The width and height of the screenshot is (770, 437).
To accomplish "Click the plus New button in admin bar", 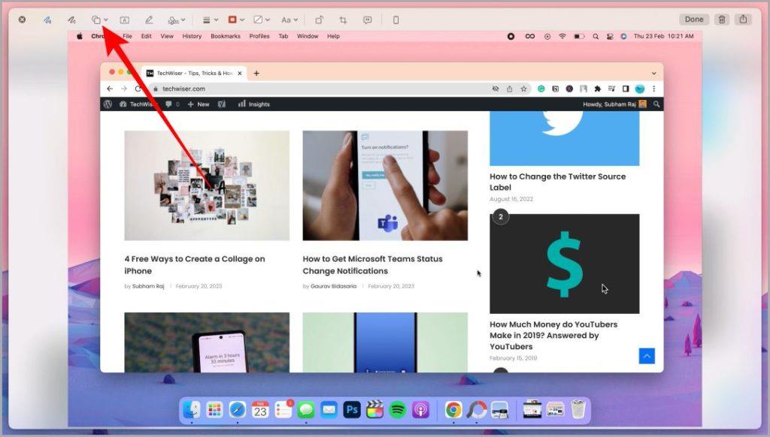I will (199, 104).
